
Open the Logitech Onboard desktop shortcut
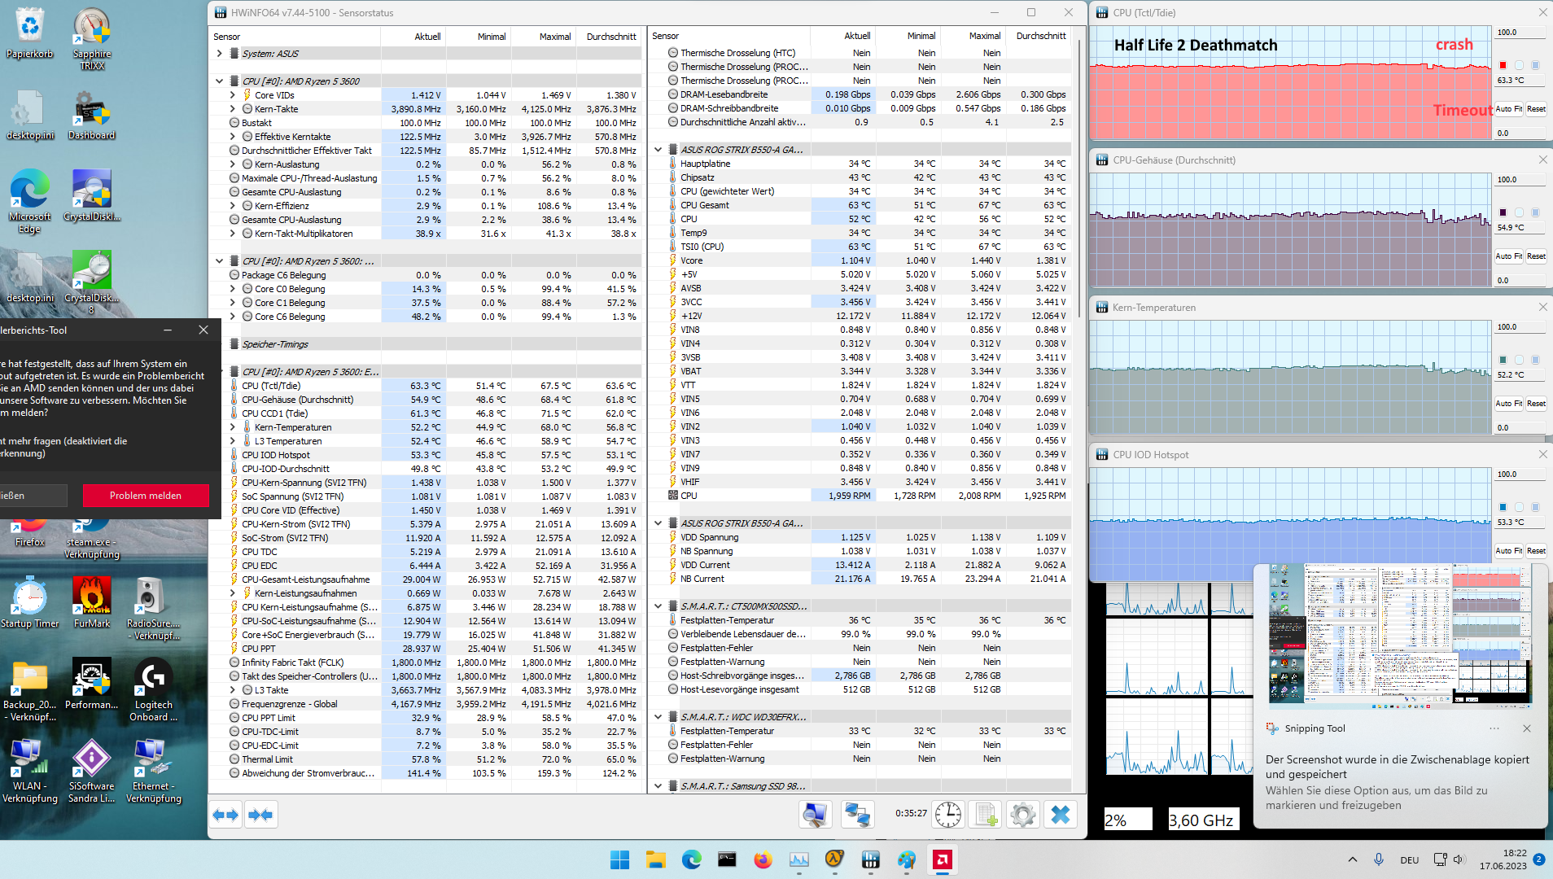[x=154, y=690]
